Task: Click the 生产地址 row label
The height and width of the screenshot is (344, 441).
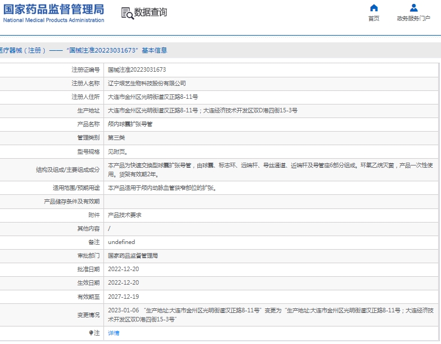Action: (x=88, y=111)
